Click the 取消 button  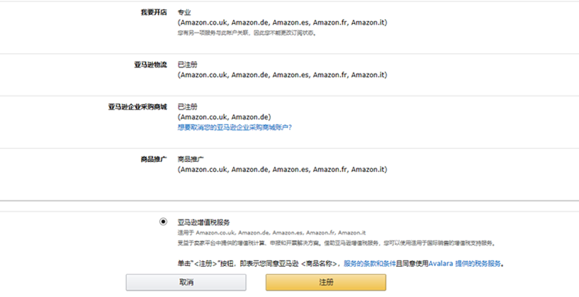[186, 282]
